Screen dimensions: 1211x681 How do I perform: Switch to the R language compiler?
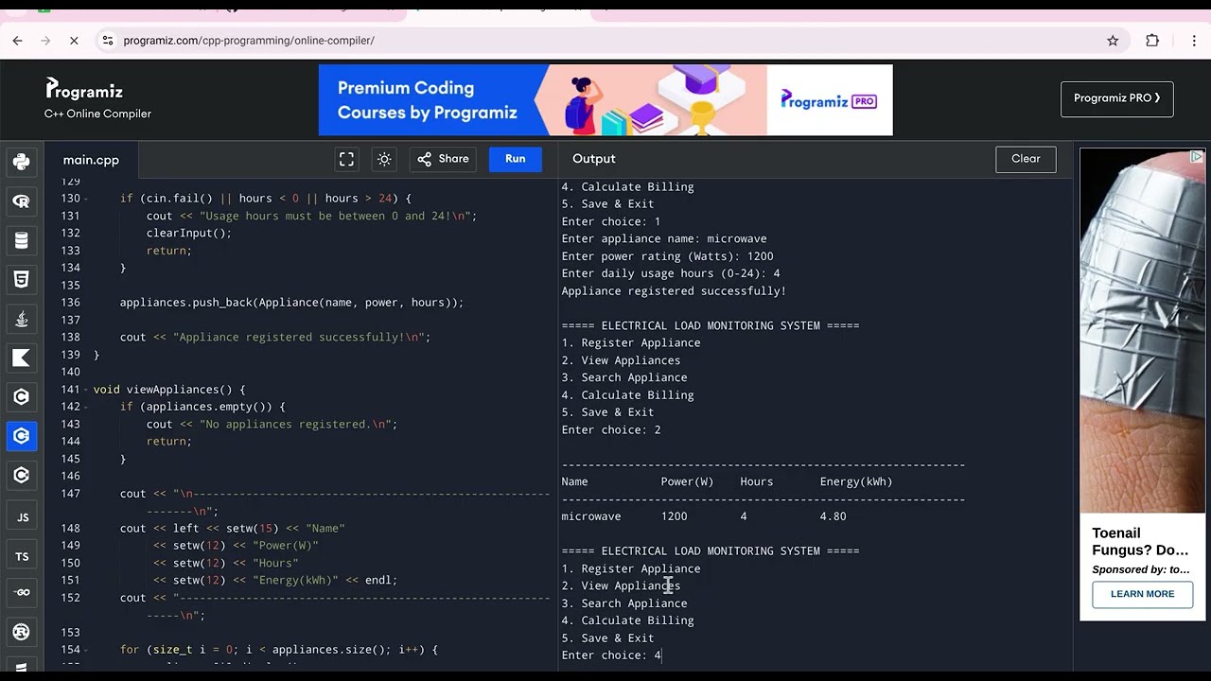(x=22, y=201)
